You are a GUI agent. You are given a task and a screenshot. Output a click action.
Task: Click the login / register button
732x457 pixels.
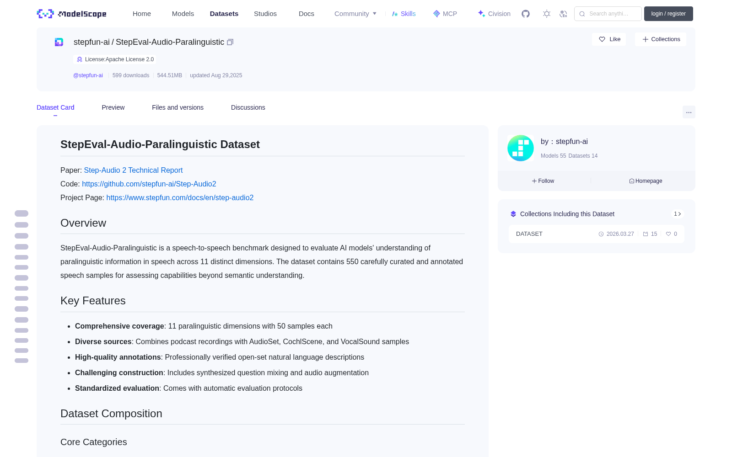coord(668,14)
